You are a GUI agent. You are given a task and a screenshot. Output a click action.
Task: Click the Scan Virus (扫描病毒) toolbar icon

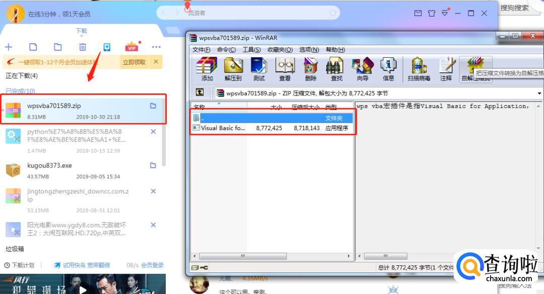[x=419, y=69]
